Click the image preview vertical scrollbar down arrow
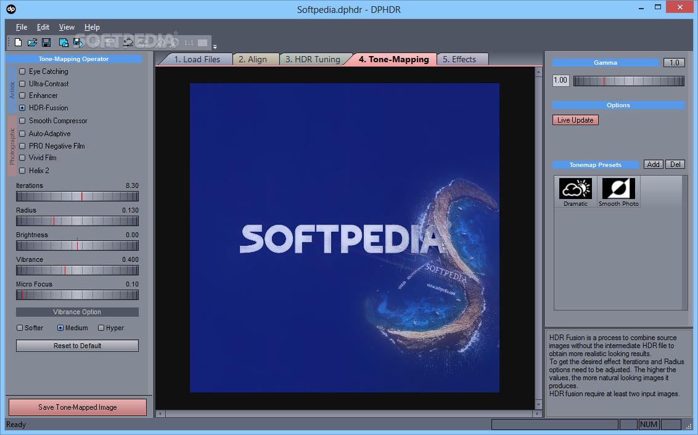Viewport: 698px width, 435px height. pyautogui.click(x=539, y=405)
